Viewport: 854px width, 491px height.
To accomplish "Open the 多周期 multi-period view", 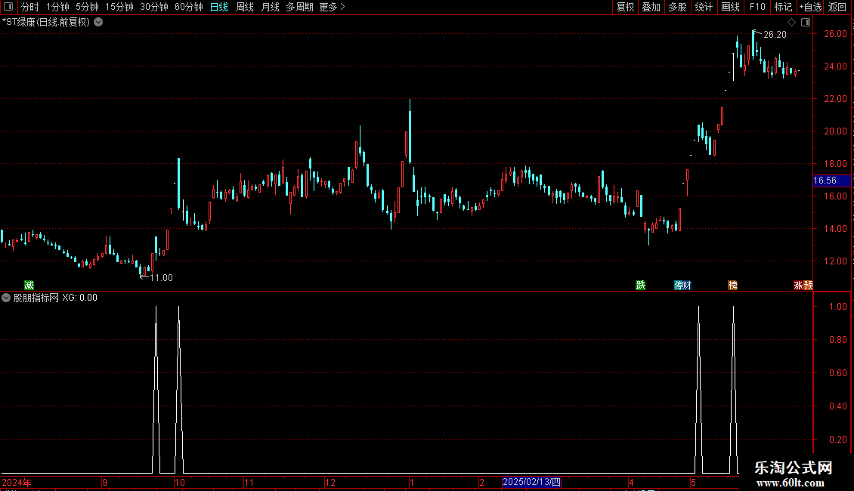I will click(299, 7).
